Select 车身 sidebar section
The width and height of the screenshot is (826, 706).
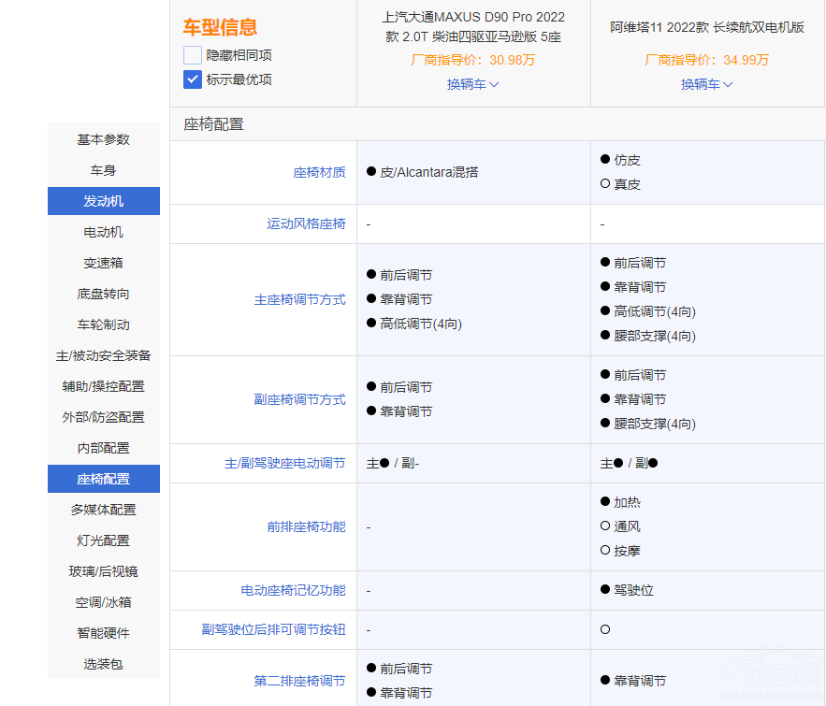pos(104,170)
